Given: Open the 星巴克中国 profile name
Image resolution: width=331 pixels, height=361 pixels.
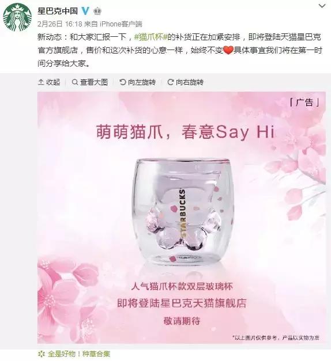Looking at the screenshot, I should click(x=58, y=10).
